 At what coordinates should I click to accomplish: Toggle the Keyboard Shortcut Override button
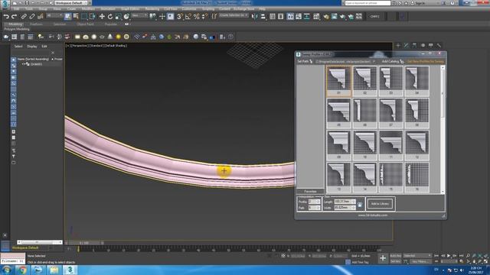(x=170, y=17)
